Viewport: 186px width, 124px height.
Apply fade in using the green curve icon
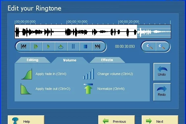click(27, 74)
